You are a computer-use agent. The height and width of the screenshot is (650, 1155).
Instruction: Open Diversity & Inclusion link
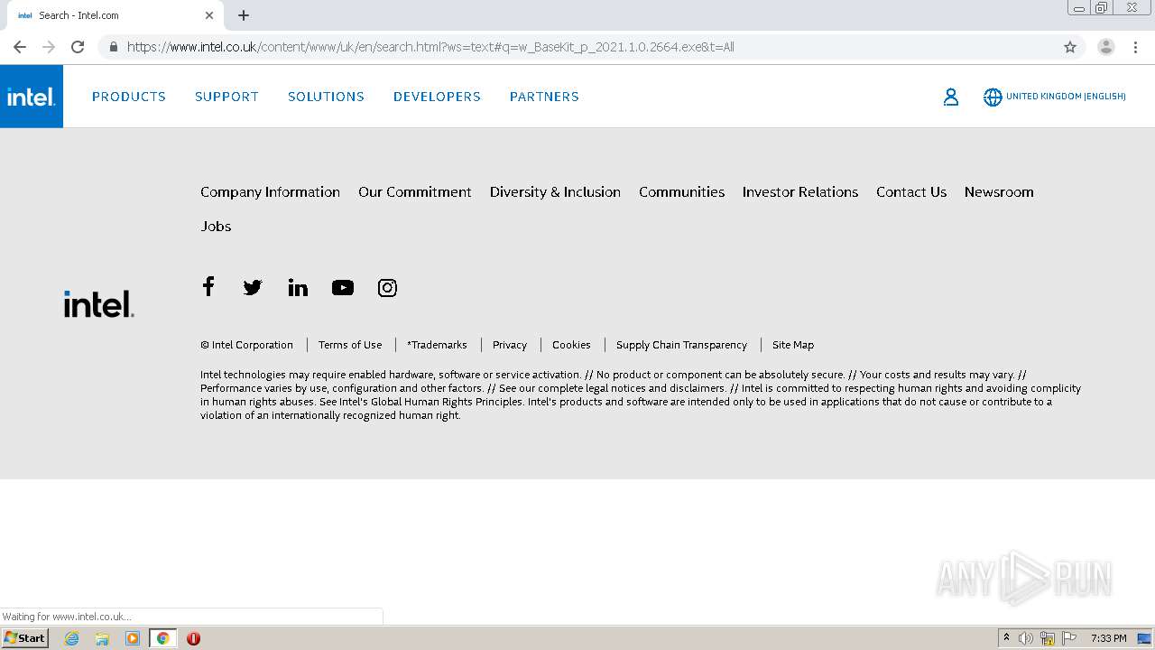pos(555,191)
